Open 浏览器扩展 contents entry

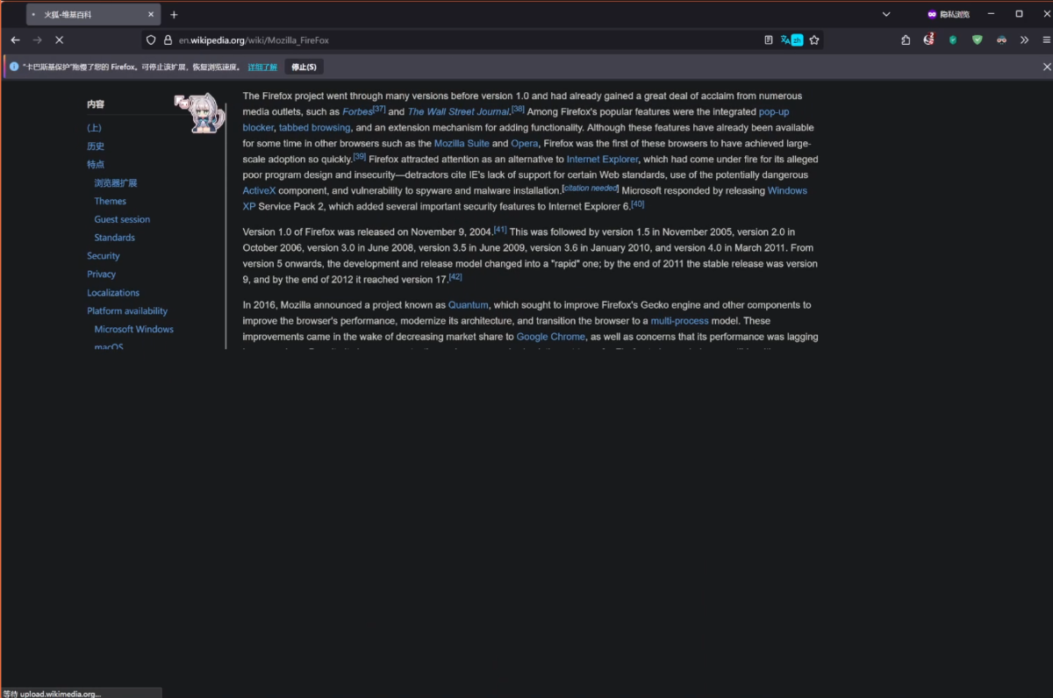point(116,183)
